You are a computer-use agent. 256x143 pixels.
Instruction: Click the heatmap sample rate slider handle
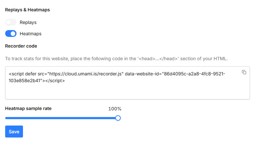coord(118,118)
